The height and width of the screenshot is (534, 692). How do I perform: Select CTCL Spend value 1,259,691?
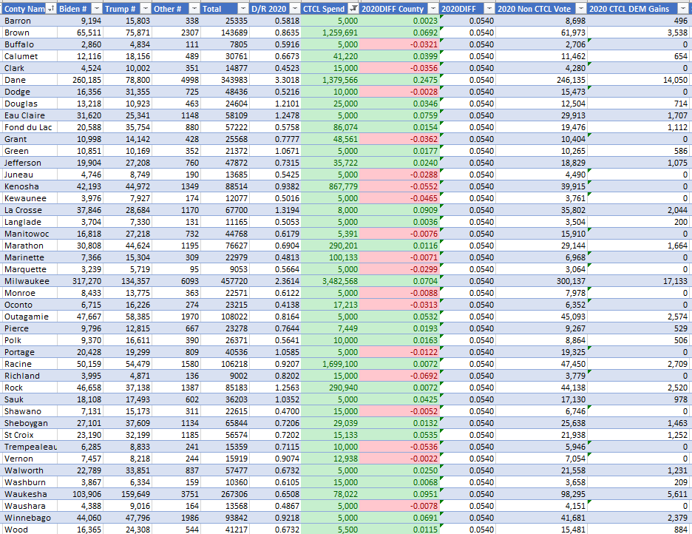coord(330,33)
